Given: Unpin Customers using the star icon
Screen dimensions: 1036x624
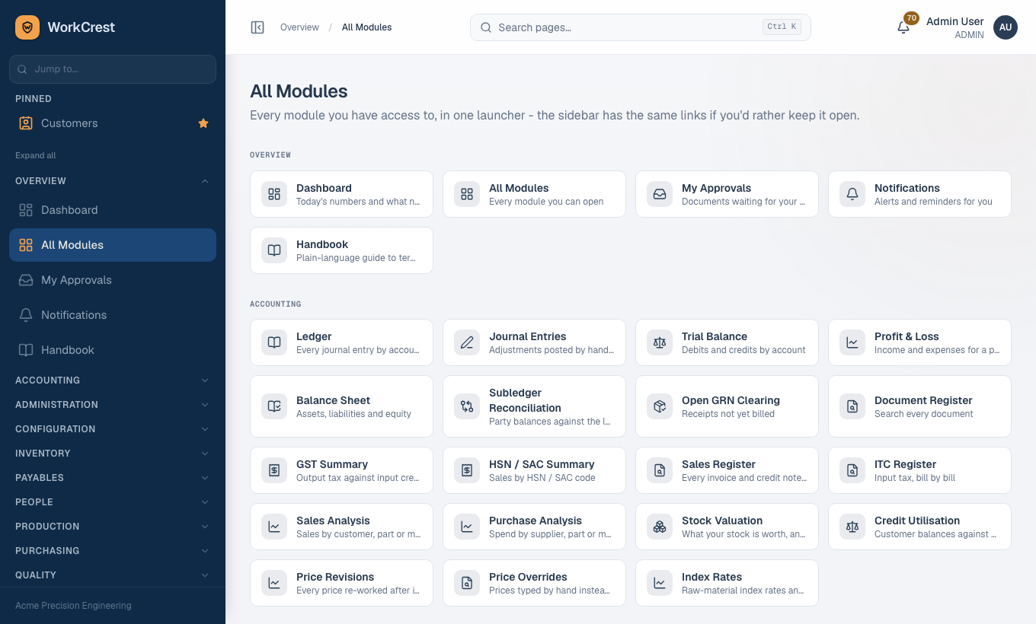Looking at the screenshot, I should 203,123.
